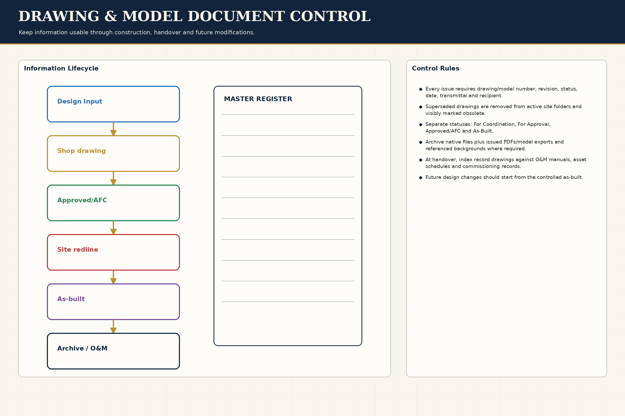Click arrow between Shop drawing and Approved/AFC
The height and width of the screenshot is (416, 625).
pyautogui.click(x=114, y=178)
